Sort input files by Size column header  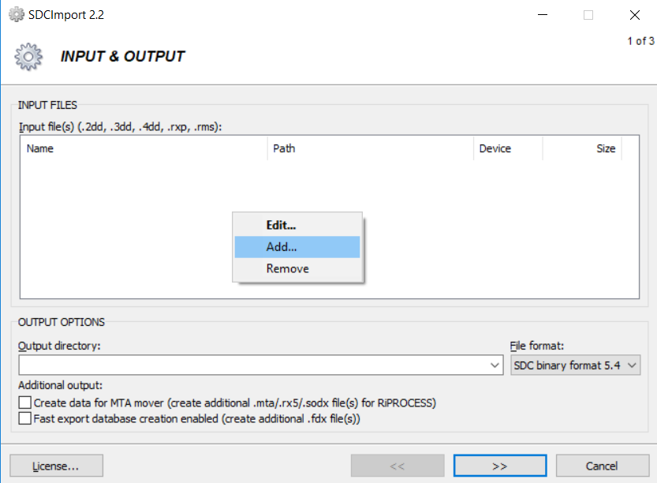582,148
